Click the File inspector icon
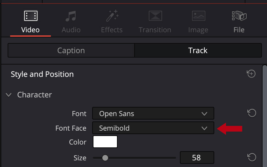The image size is (267, 167). 239,16
